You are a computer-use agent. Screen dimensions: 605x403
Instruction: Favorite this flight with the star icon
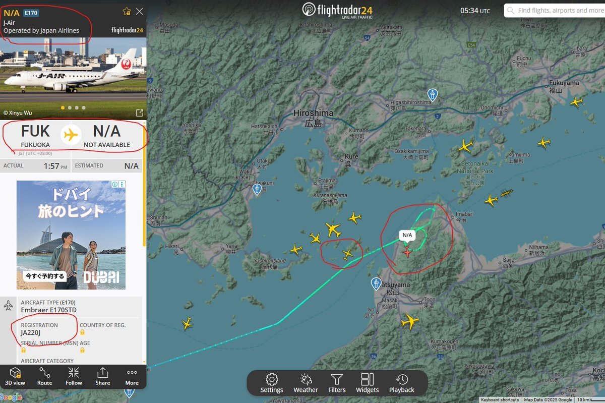point(127,11)
